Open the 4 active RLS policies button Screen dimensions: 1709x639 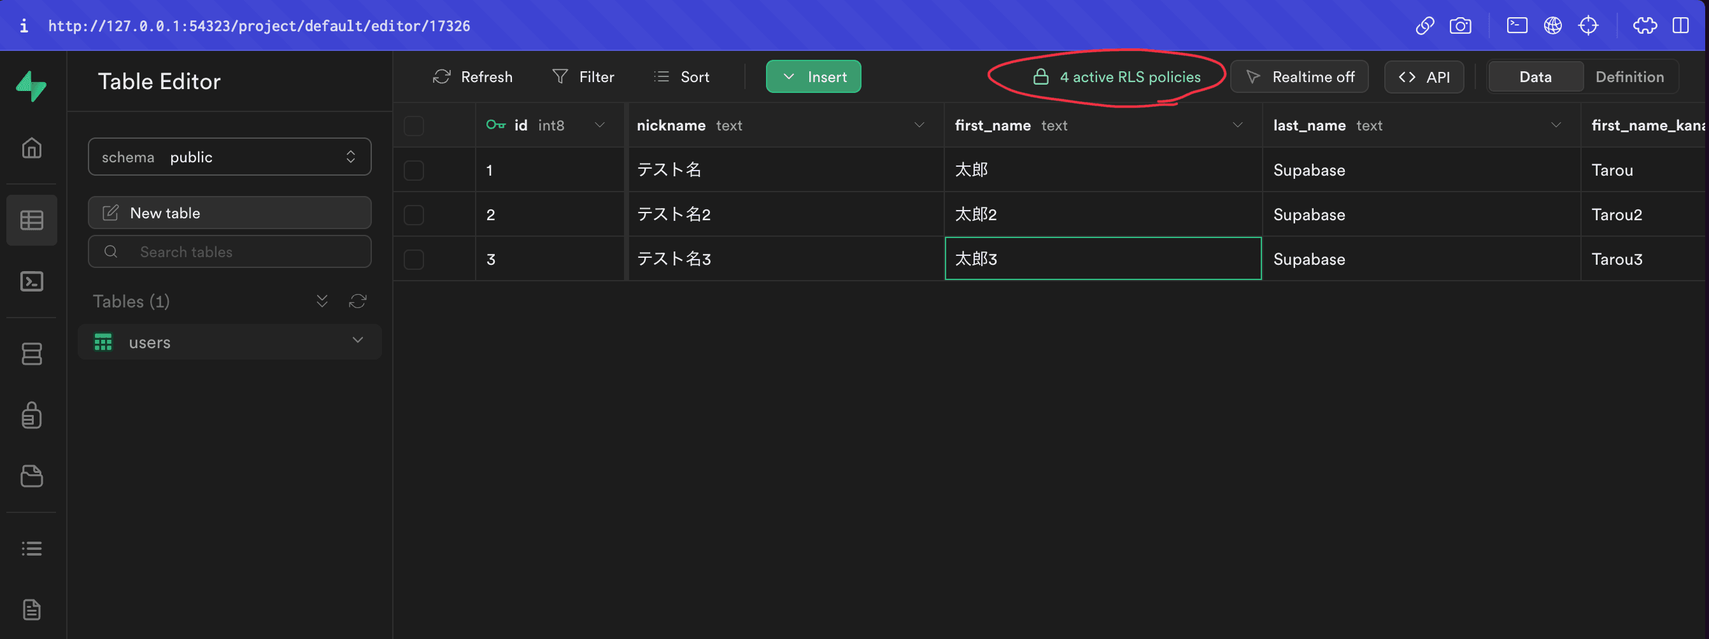[x=1117, y=77]
